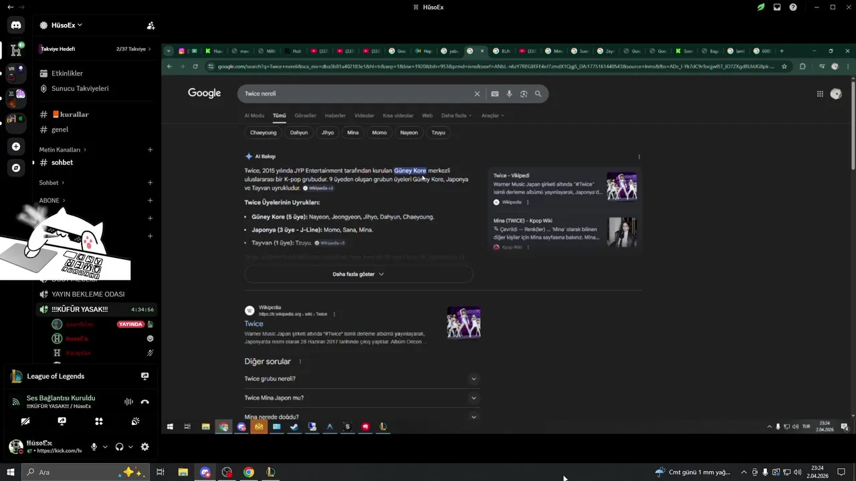Open Chrome from bottom Windows taskbar

[x=249, y=472]
